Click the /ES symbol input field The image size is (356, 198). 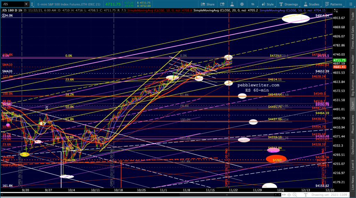12,4
